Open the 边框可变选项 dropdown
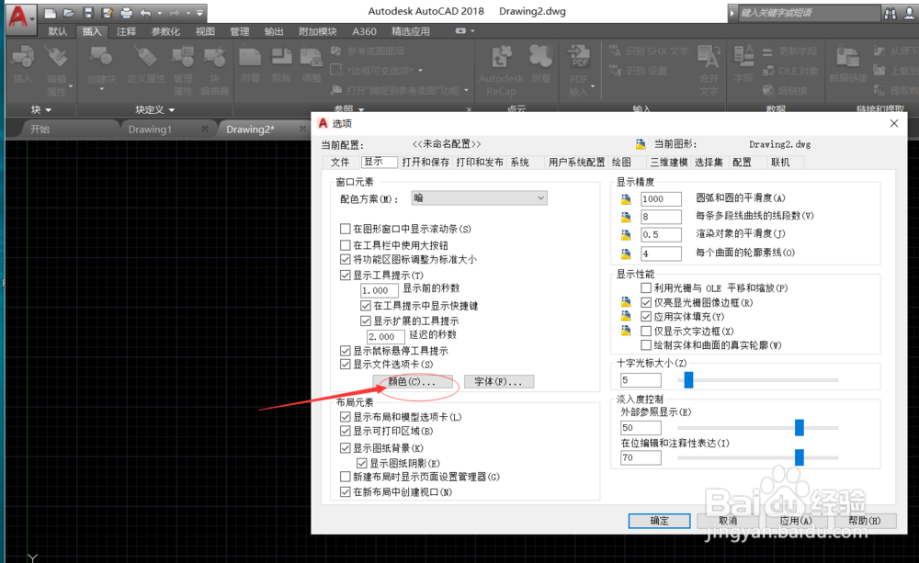This screenshot has width=919, height=563. 420,71
